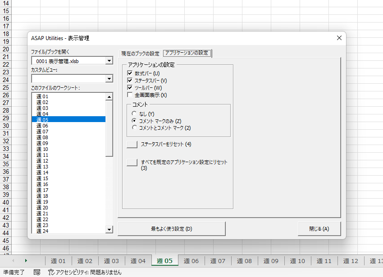
Task: Select 週 15 in the worksheet list
Action: coord(68,178)
